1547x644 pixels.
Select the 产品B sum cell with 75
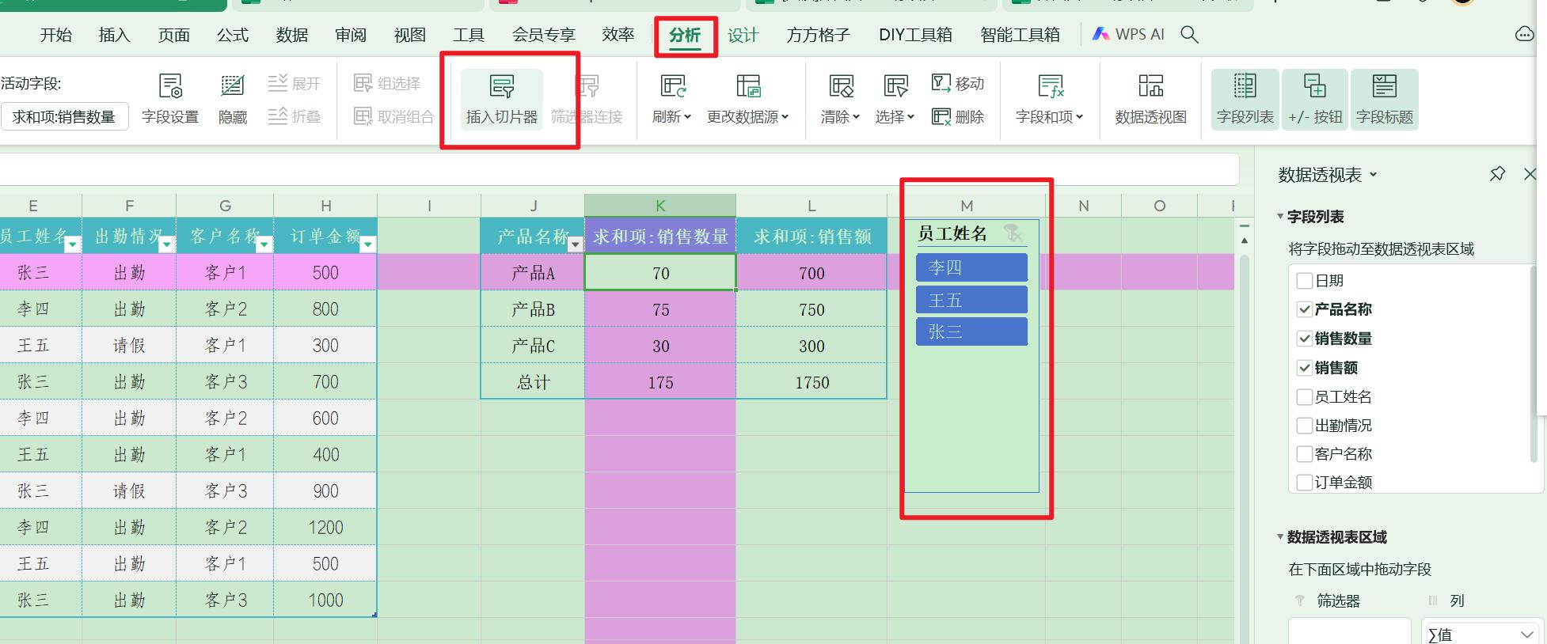click(660, 309)
